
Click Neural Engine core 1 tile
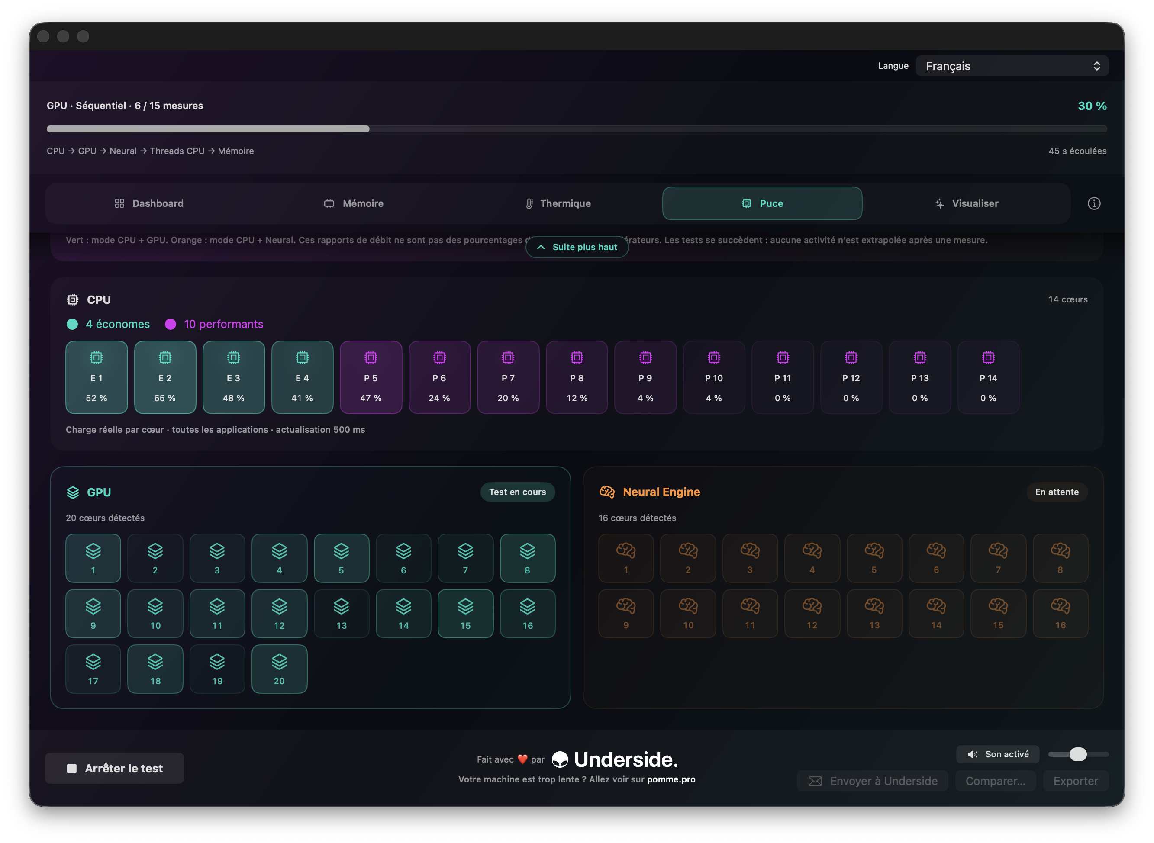point(626,558)
